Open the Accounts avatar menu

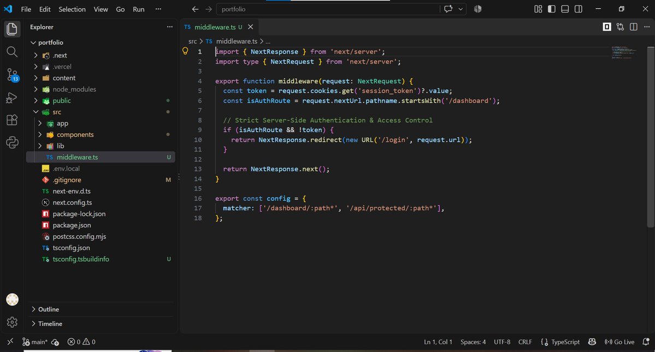(x=12, y=300)
